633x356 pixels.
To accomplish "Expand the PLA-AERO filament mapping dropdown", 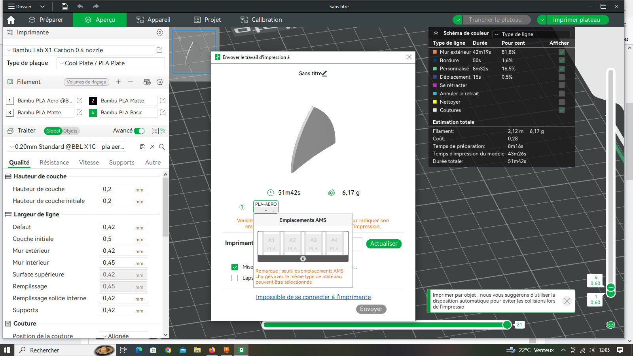I will click(266, 207).
